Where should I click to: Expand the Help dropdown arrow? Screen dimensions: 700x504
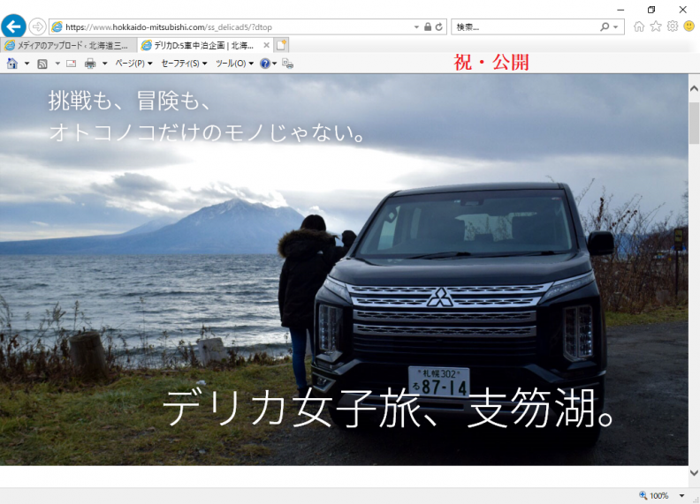click(275, 64)
